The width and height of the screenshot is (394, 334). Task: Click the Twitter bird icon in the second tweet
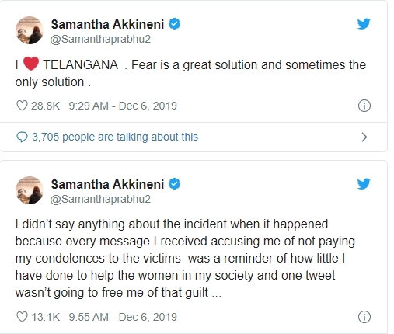[364, 184]
